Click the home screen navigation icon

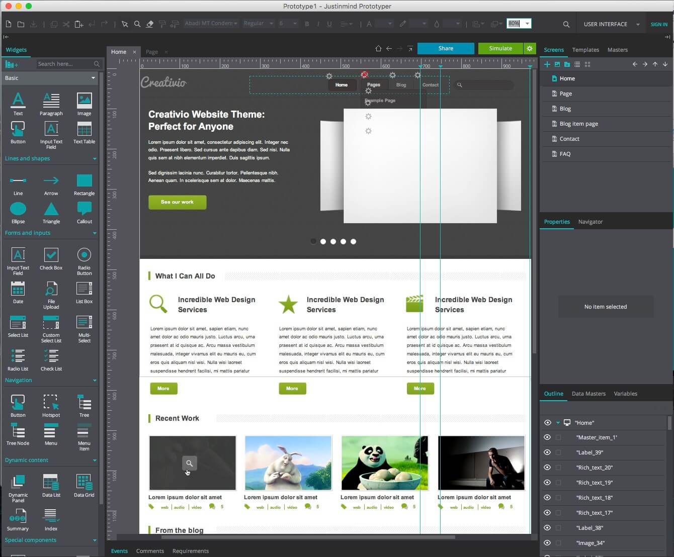click(378, 49)
